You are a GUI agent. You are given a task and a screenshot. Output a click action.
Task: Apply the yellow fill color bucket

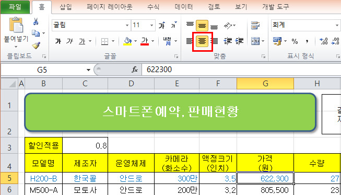(127, 41)
